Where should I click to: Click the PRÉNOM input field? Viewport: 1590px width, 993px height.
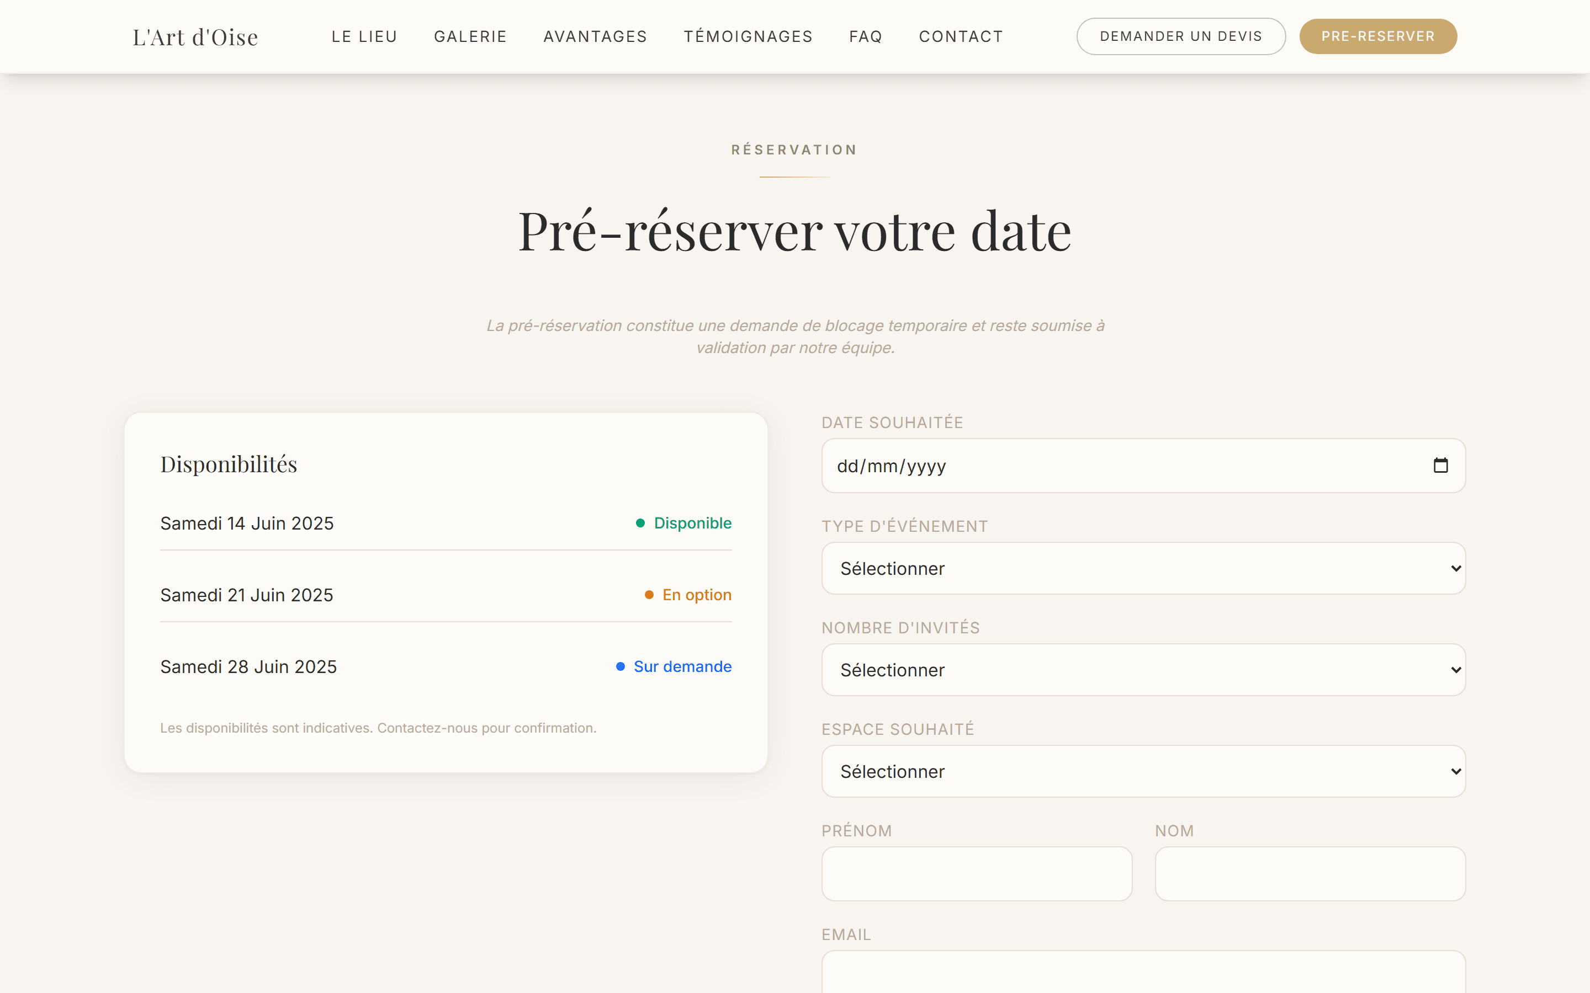pos(976,873)
